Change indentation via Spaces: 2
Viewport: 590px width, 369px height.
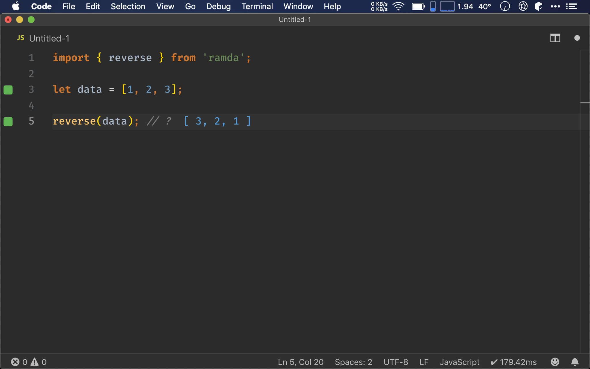pyautogui.click(x=353, y=362)
